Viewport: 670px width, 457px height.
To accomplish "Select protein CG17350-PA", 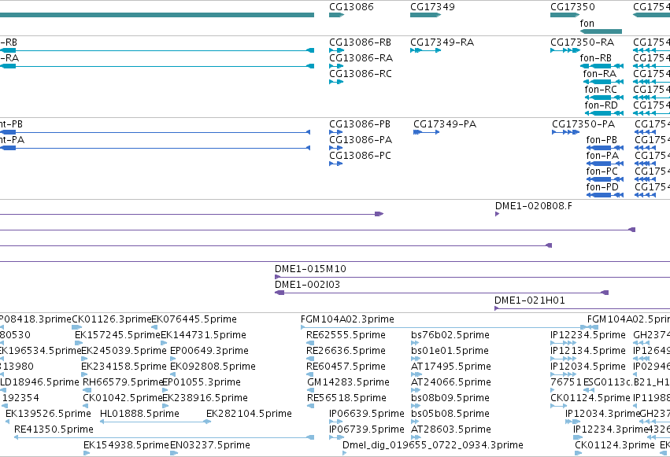I will (x=583, y=124).
